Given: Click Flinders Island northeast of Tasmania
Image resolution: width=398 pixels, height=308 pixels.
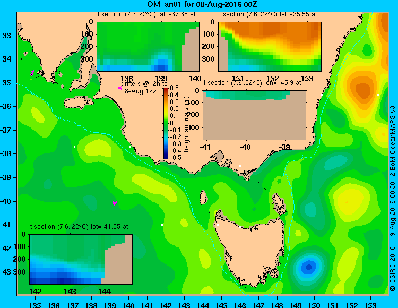Looking at the screenshot, I should pos(280,203).
